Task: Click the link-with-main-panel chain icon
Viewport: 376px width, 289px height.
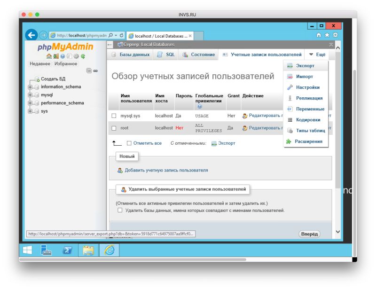Action: pos(95,71)
